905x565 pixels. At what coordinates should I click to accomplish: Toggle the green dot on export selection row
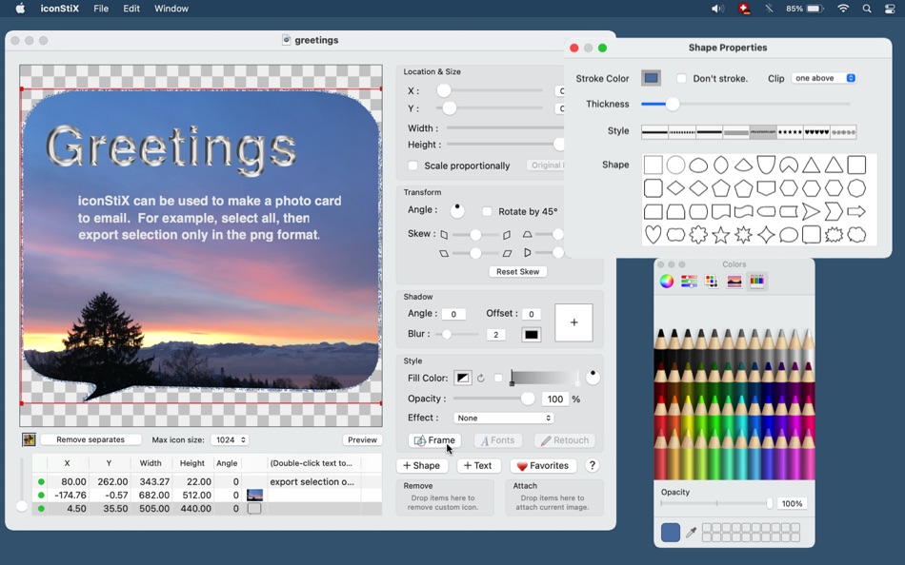[41, 481]
